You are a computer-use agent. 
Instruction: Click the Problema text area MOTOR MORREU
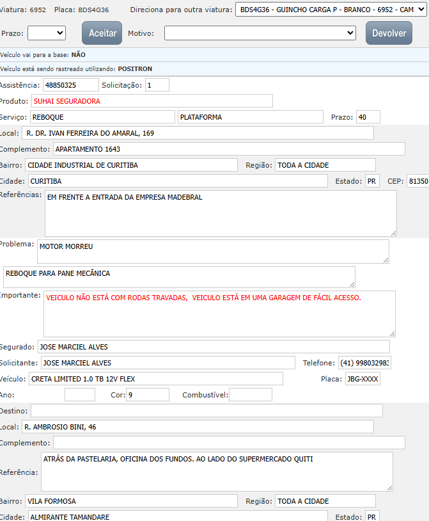212,251
